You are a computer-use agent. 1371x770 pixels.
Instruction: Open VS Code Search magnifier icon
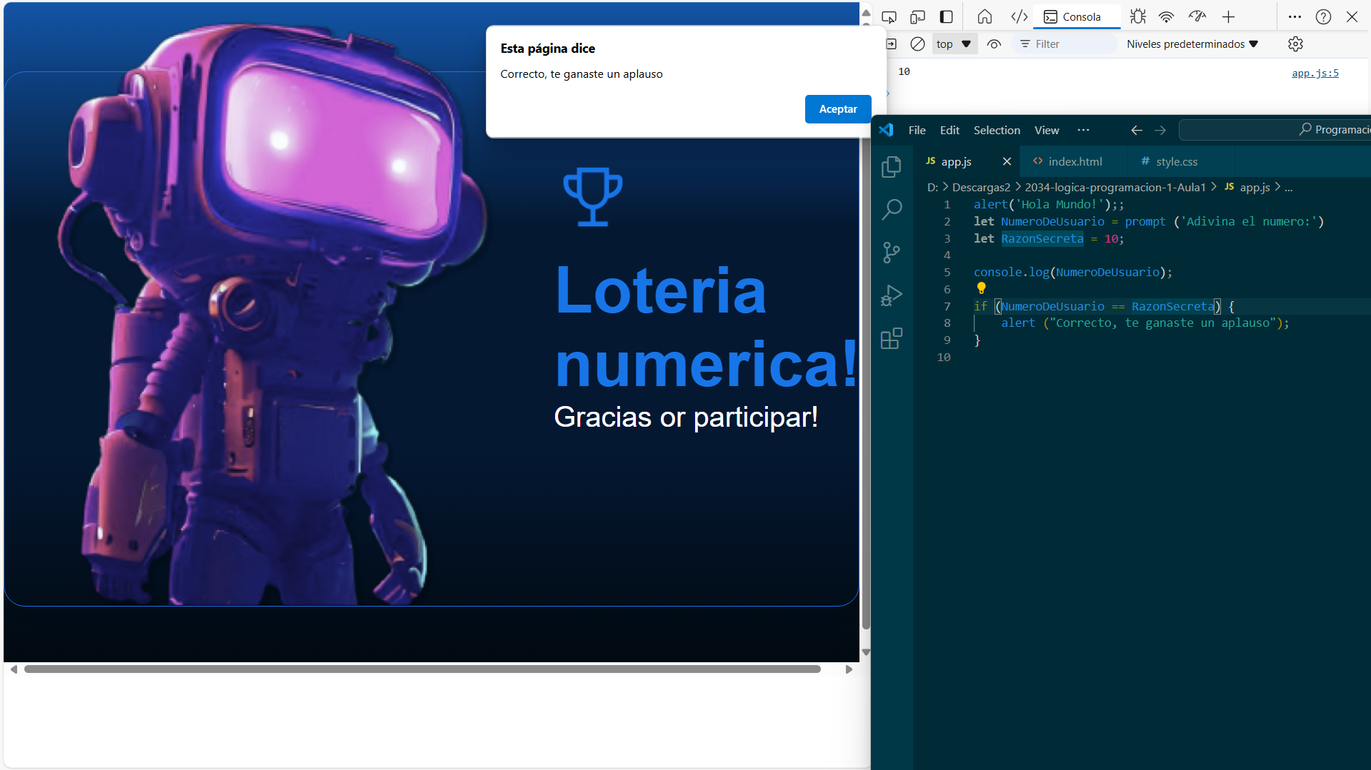(892, 210)
